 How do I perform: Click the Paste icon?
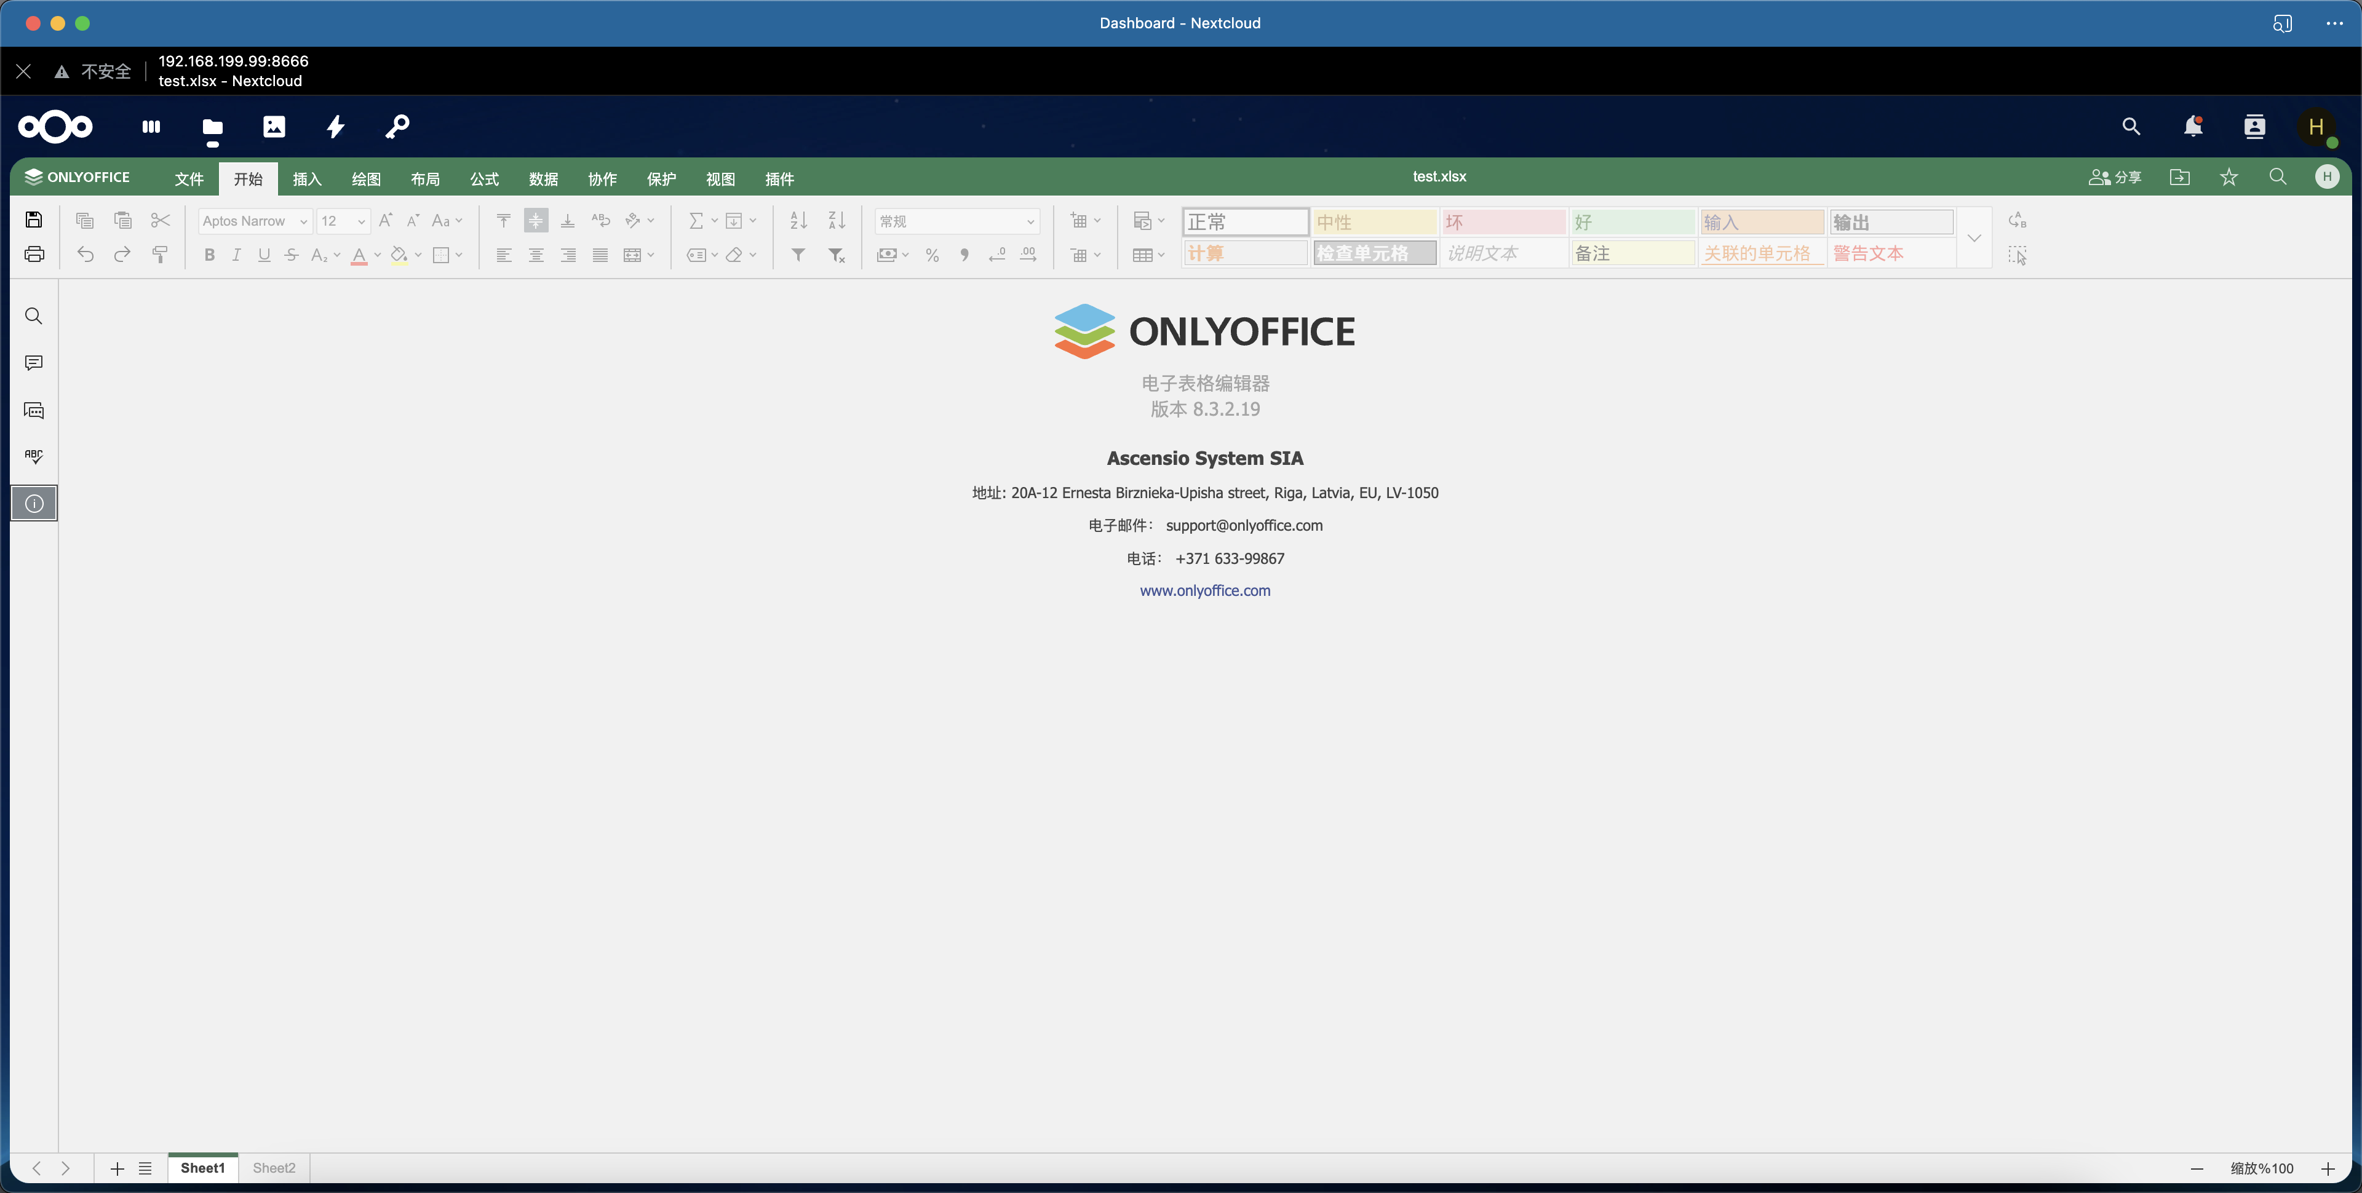coord(122,220)
